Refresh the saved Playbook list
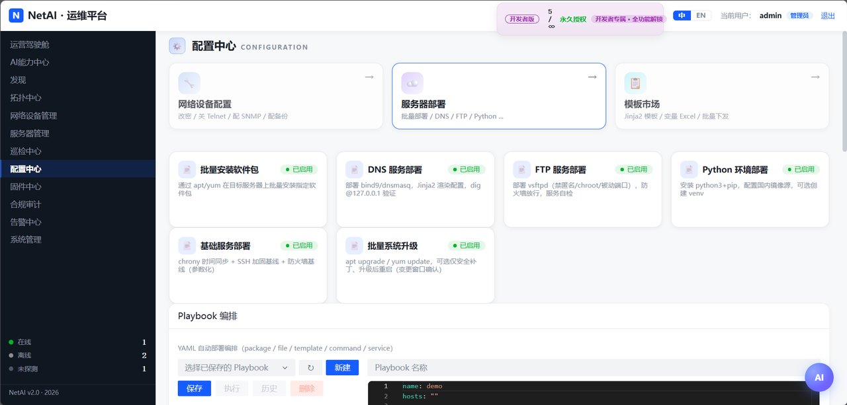The image size is (847, 405). 310,367
